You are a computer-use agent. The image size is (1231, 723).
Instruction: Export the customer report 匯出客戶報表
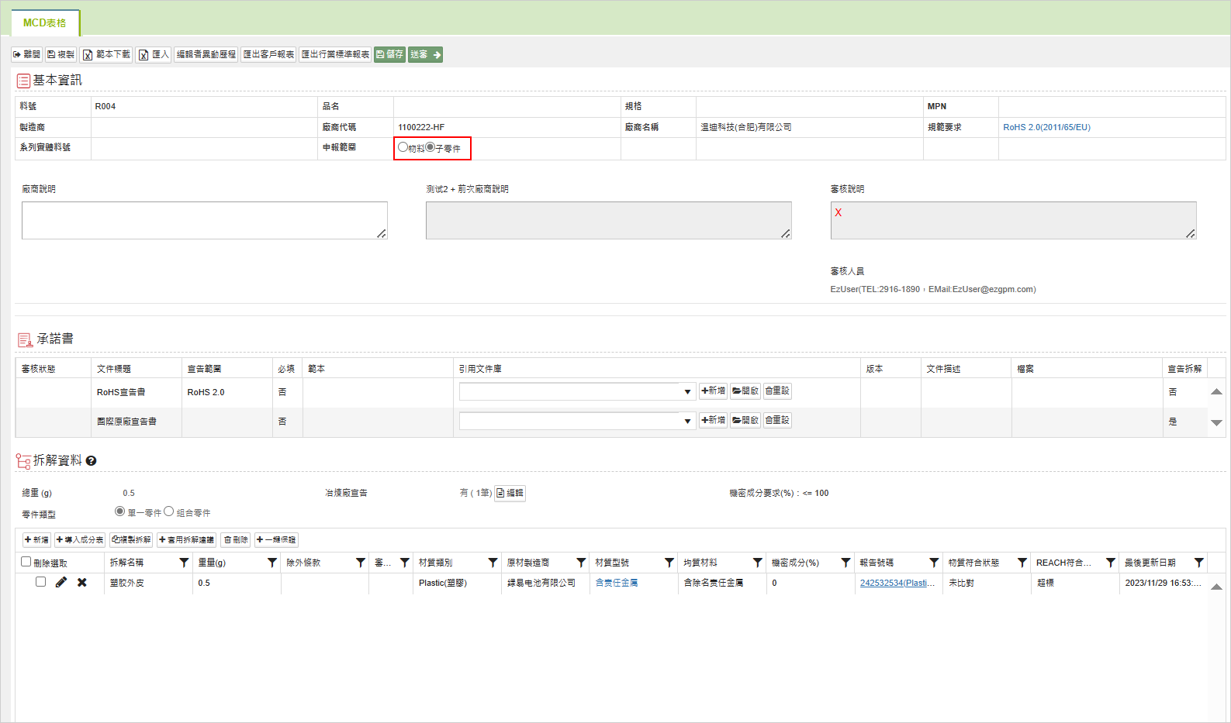pos(268,54)
